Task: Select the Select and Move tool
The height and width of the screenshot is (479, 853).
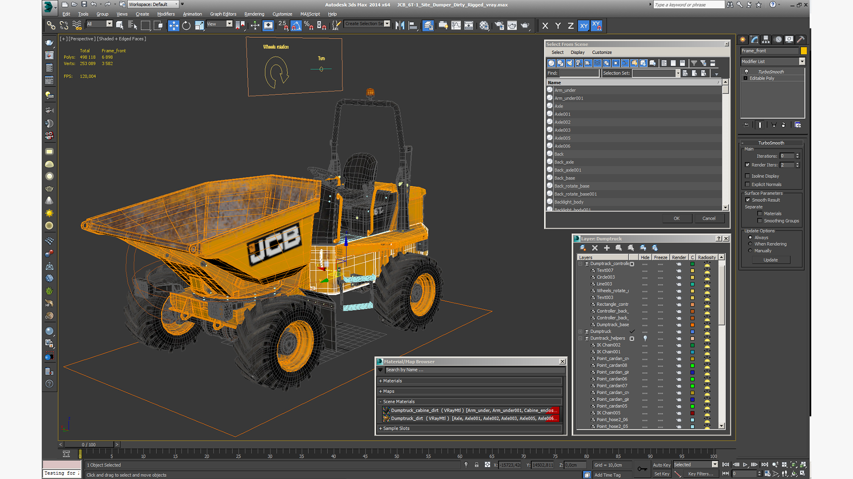Action: pyautogui.click(x=174, y=26)
